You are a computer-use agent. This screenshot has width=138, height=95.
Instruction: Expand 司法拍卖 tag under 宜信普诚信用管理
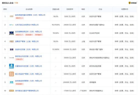pos(20,84)
